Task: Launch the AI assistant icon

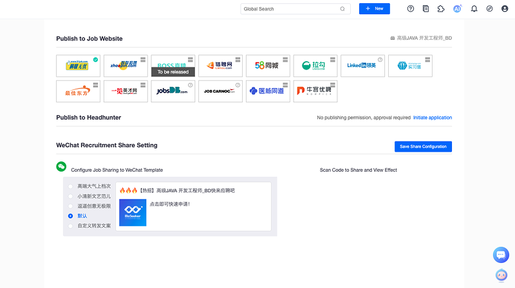Action: pos(457,9)
